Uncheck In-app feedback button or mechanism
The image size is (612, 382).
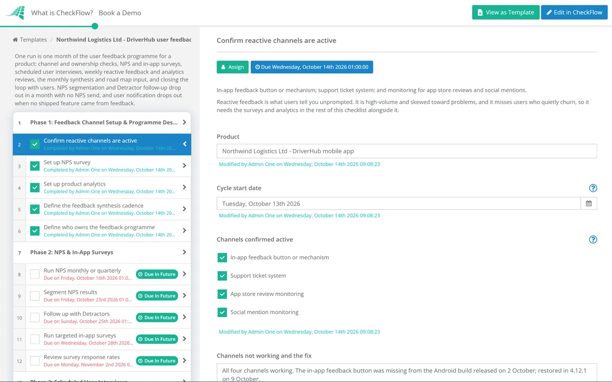click(222, 257)
